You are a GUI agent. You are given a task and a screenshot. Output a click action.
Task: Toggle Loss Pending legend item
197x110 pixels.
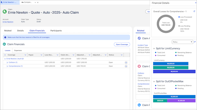(184, 26)
